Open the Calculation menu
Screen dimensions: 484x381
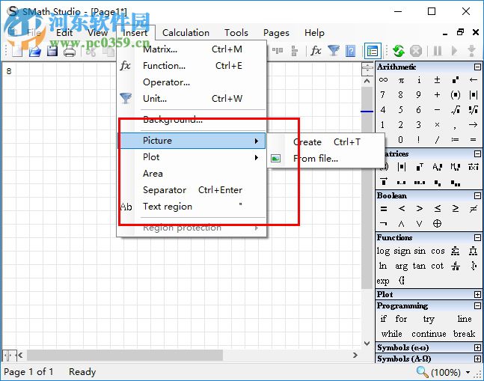(x=186, y=33)
